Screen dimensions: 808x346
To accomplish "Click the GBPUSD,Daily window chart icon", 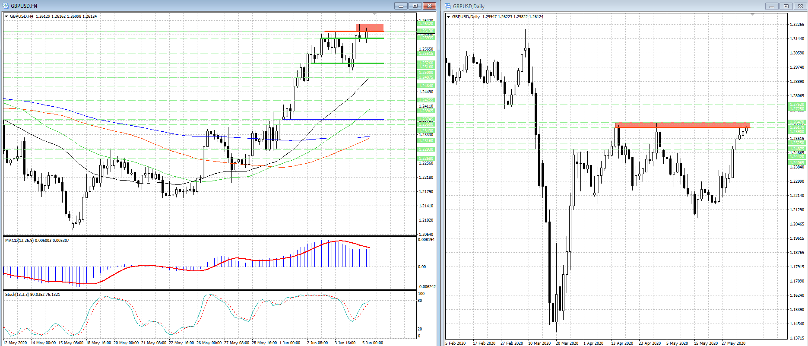I will [448, 6].
